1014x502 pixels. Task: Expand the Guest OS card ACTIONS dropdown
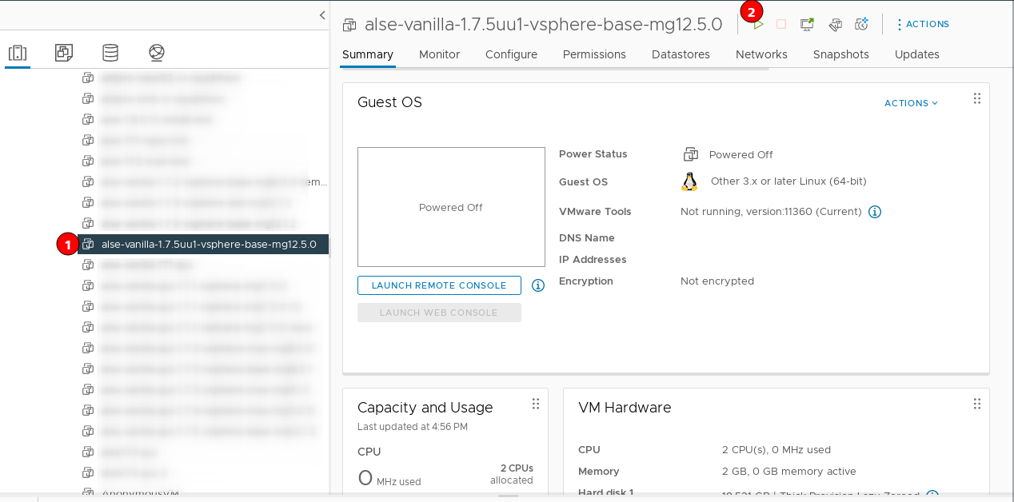tap(911, 103)
